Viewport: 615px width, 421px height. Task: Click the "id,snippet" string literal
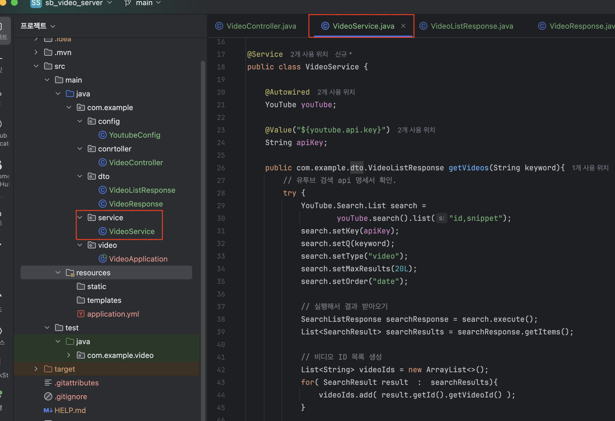click(476, 218)
